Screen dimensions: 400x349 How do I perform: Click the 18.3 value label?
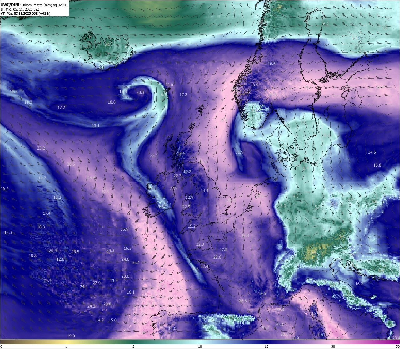(41, 227)
